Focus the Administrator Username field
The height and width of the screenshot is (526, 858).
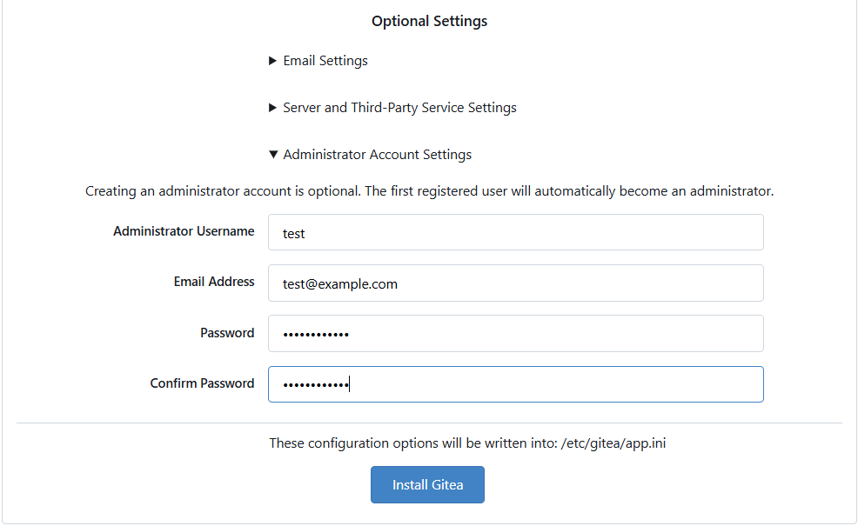[x=515, y=232]
